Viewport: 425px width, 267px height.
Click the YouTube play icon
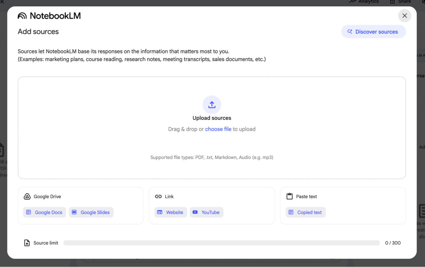(195, 212)
